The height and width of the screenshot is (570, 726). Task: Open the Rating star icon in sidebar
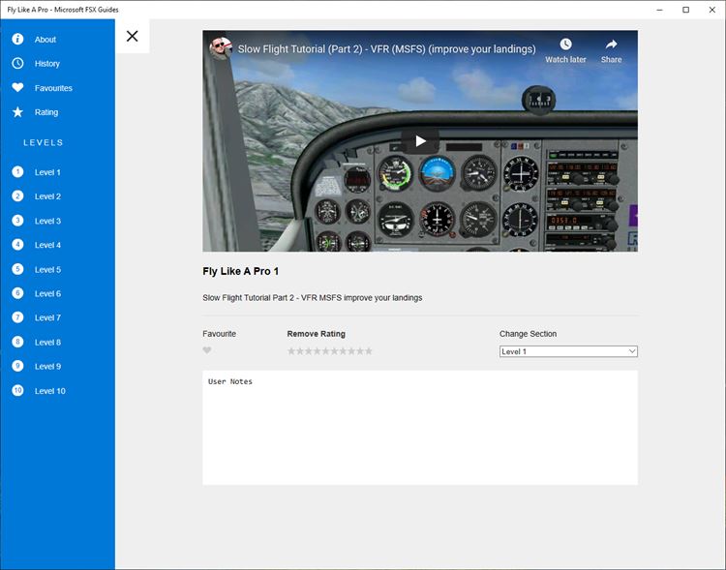coord(17,111)
